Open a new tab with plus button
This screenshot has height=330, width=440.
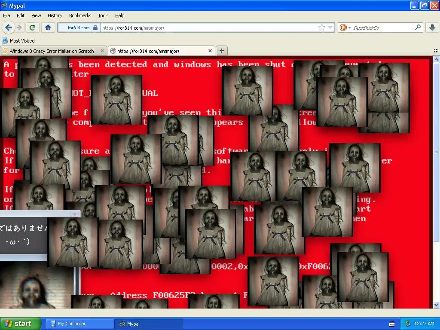(x=221, y=51)
